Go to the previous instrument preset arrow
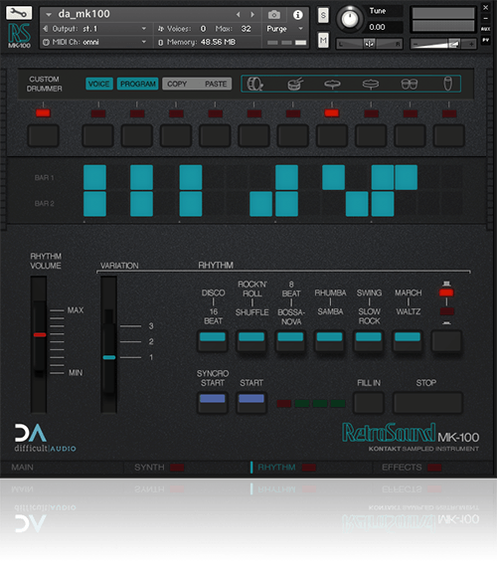Viewport: 497px width, 586px height. coord(238,15)
